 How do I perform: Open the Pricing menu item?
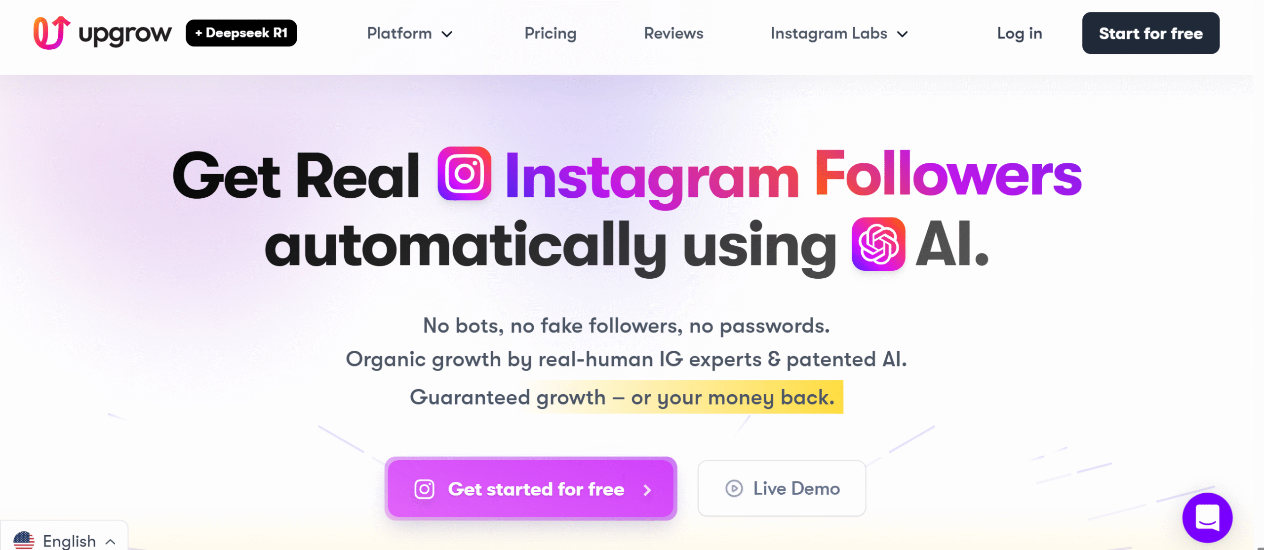point(550,33)
